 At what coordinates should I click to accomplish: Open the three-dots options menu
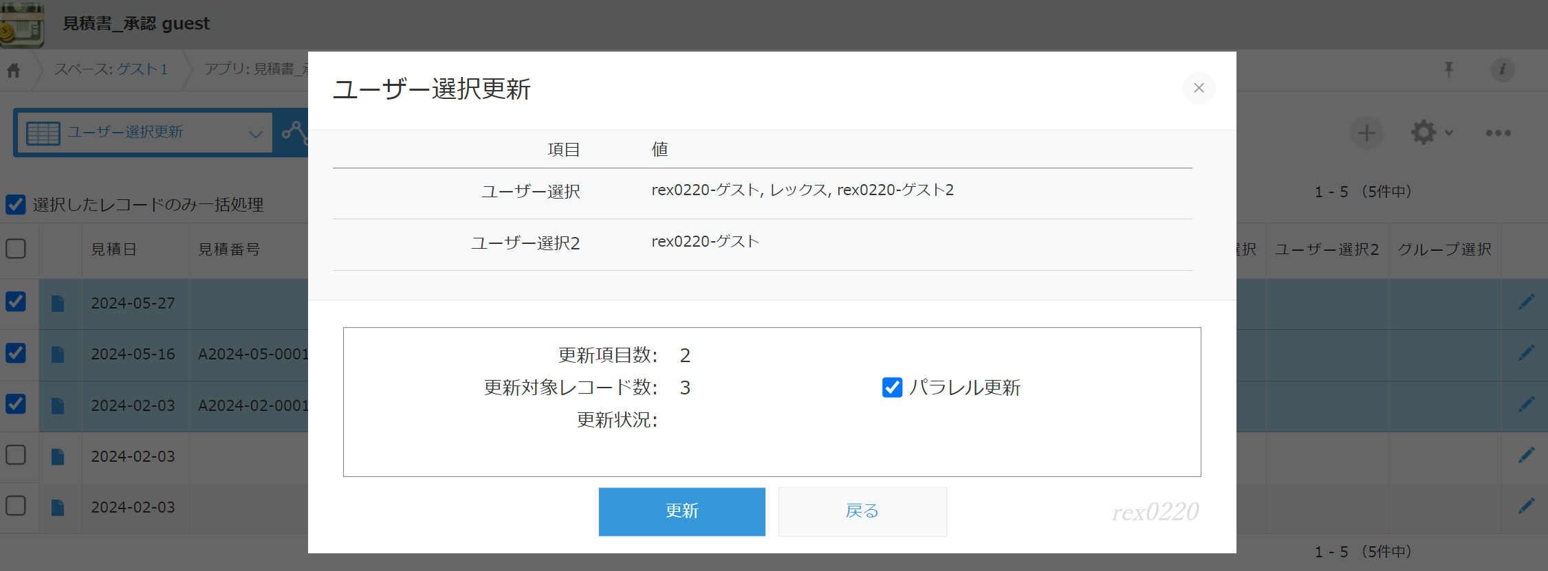pyautogui.click(x=1498, y=133)
